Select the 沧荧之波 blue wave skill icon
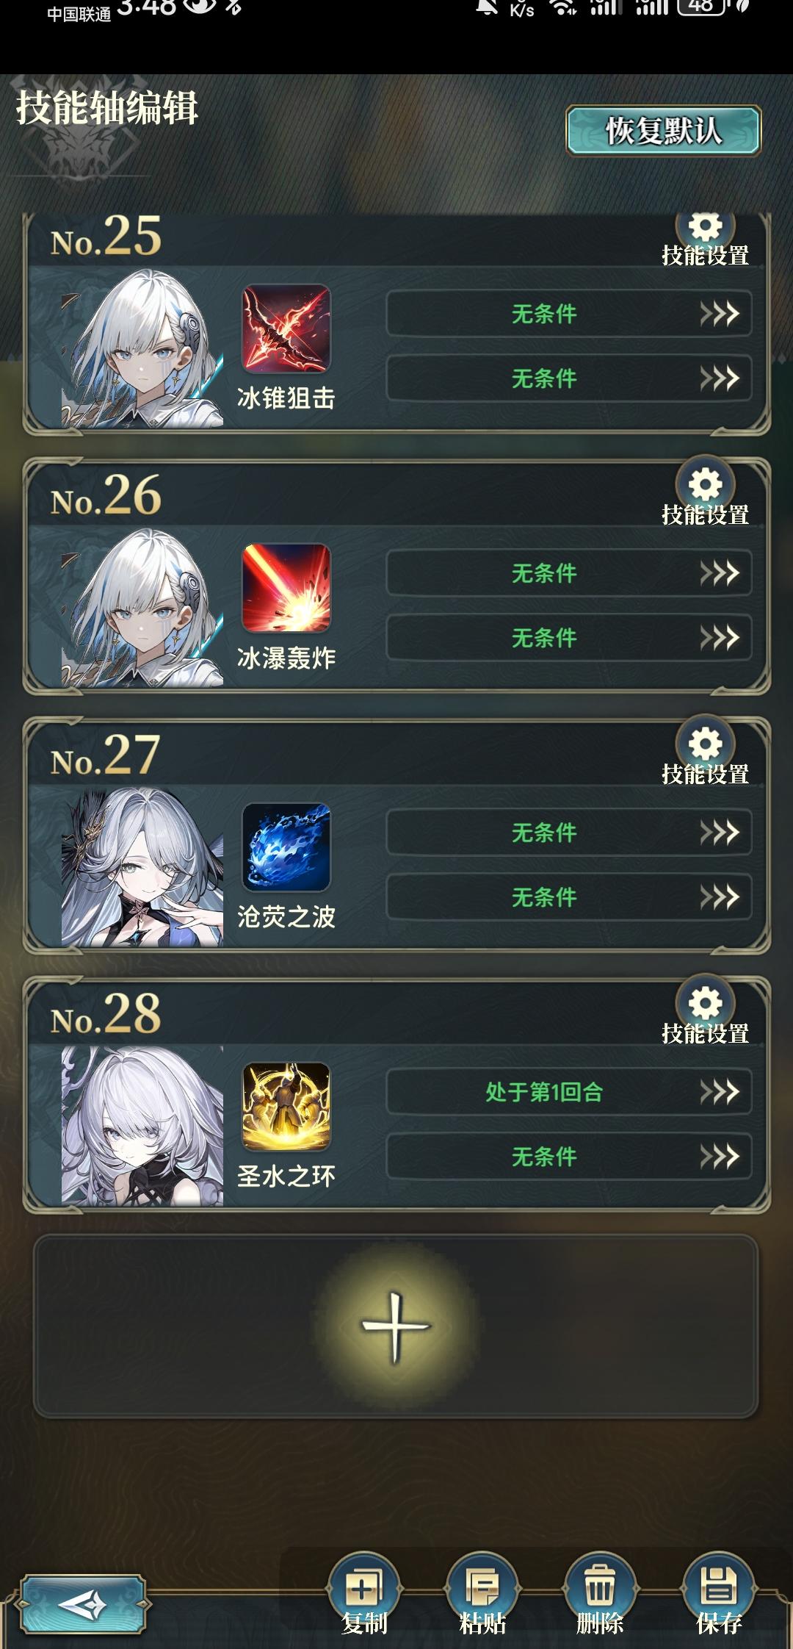This screenshot has width=793, height=1649. 286,847
